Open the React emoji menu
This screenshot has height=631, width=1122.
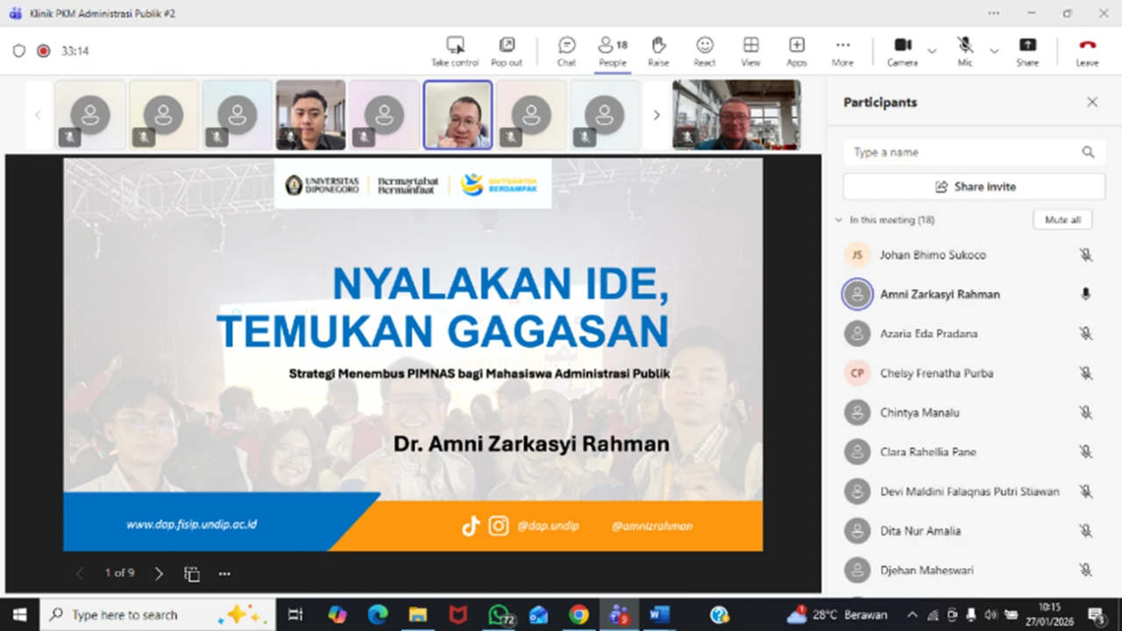coord(705,51)
